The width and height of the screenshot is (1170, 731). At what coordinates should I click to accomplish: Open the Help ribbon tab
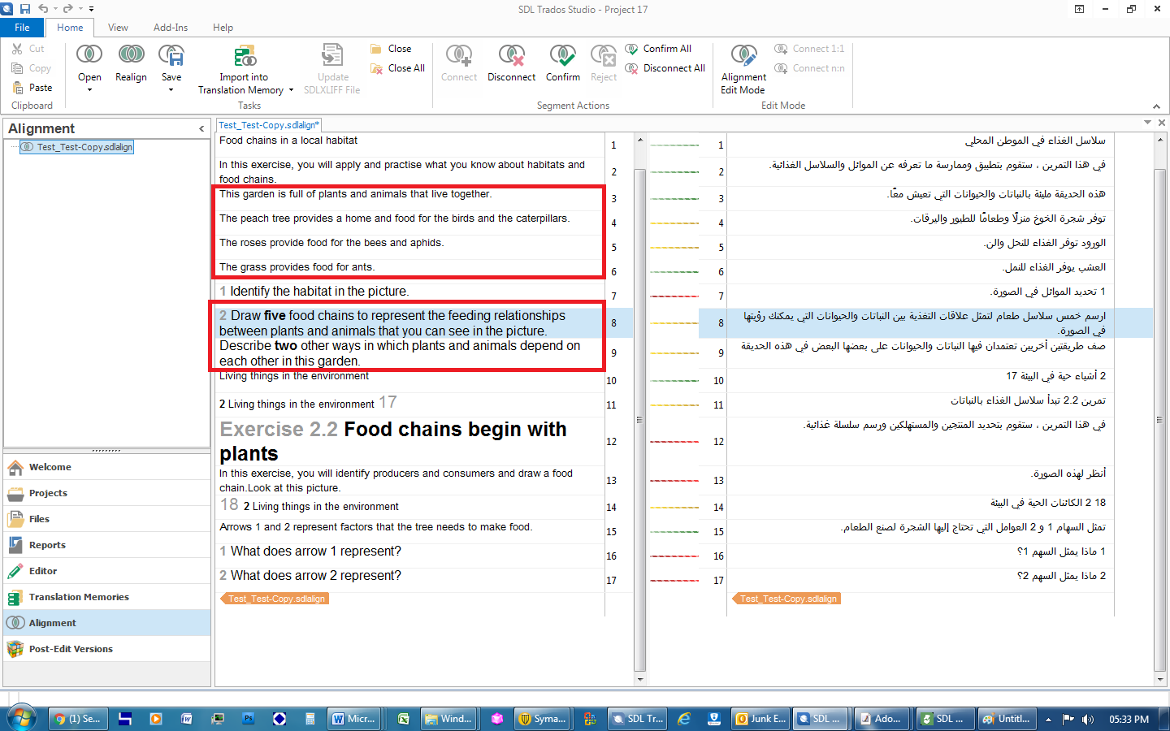223,28
